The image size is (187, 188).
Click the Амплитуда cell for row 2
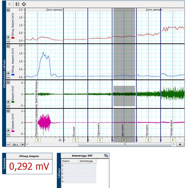pos(87,174)
